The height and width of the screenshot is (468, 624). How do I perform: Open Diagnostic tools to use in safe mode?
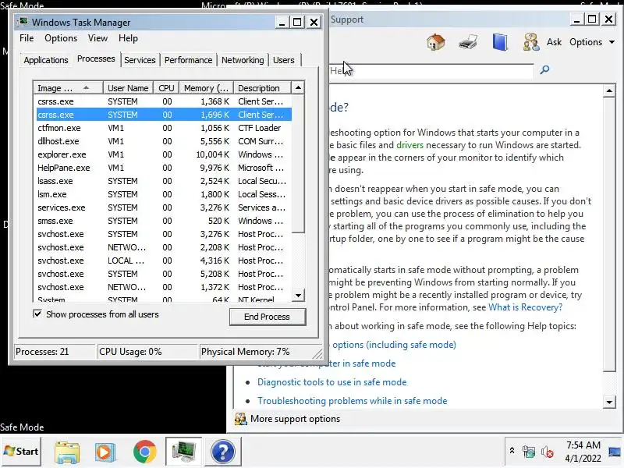click(332, 382)
